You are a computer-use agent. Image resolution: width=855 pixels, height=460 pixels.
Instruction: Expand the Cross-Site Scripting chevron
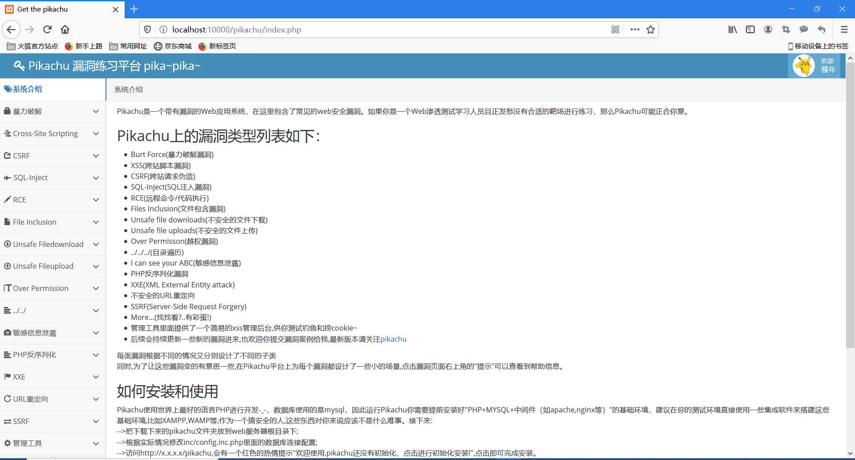point(96,133)
